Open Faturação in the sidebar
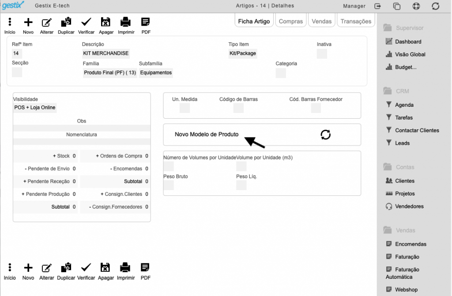The height and width of the screenshot is (296, 452). (403, 257)
